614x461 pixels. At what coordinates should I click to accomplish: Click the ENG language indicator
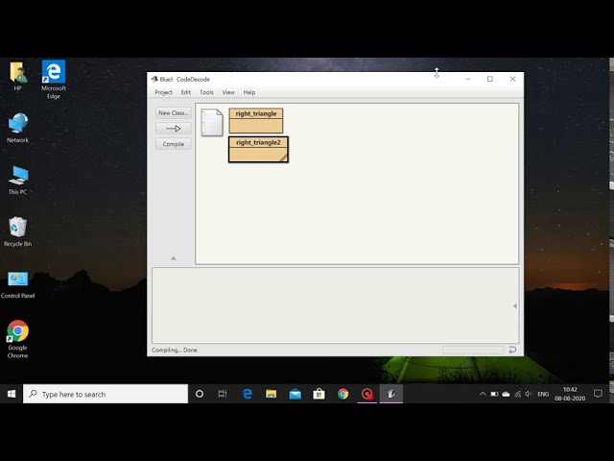coord(543,394)
